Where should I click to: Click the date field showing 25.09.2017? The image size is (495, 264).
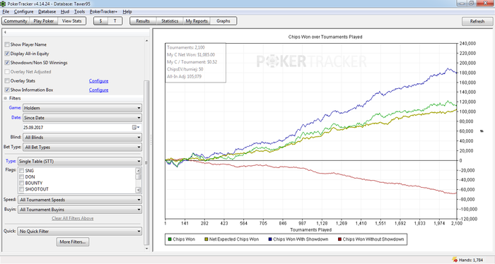click(76, 127)
